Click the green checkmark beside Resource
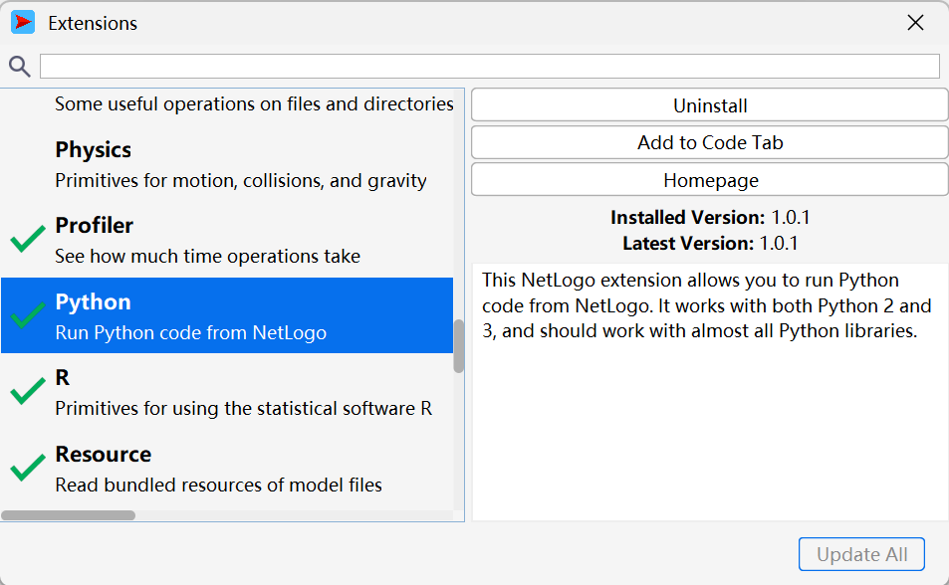This screenshot has height=585, width=949. (28, 469)
